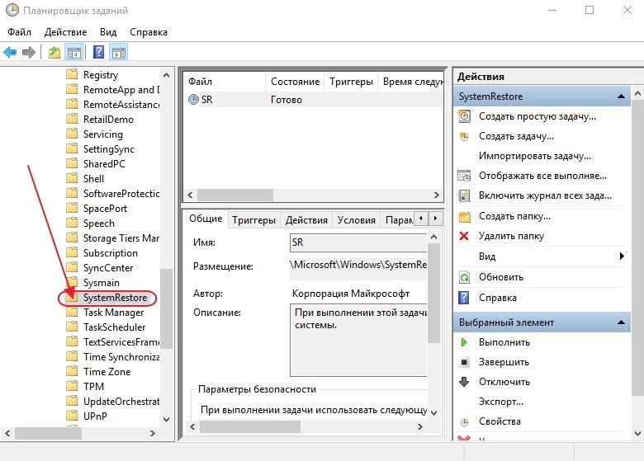644x461 pixels.
Task: Toggle the action pane toolbar icon
Action: (x=119, y=53)
